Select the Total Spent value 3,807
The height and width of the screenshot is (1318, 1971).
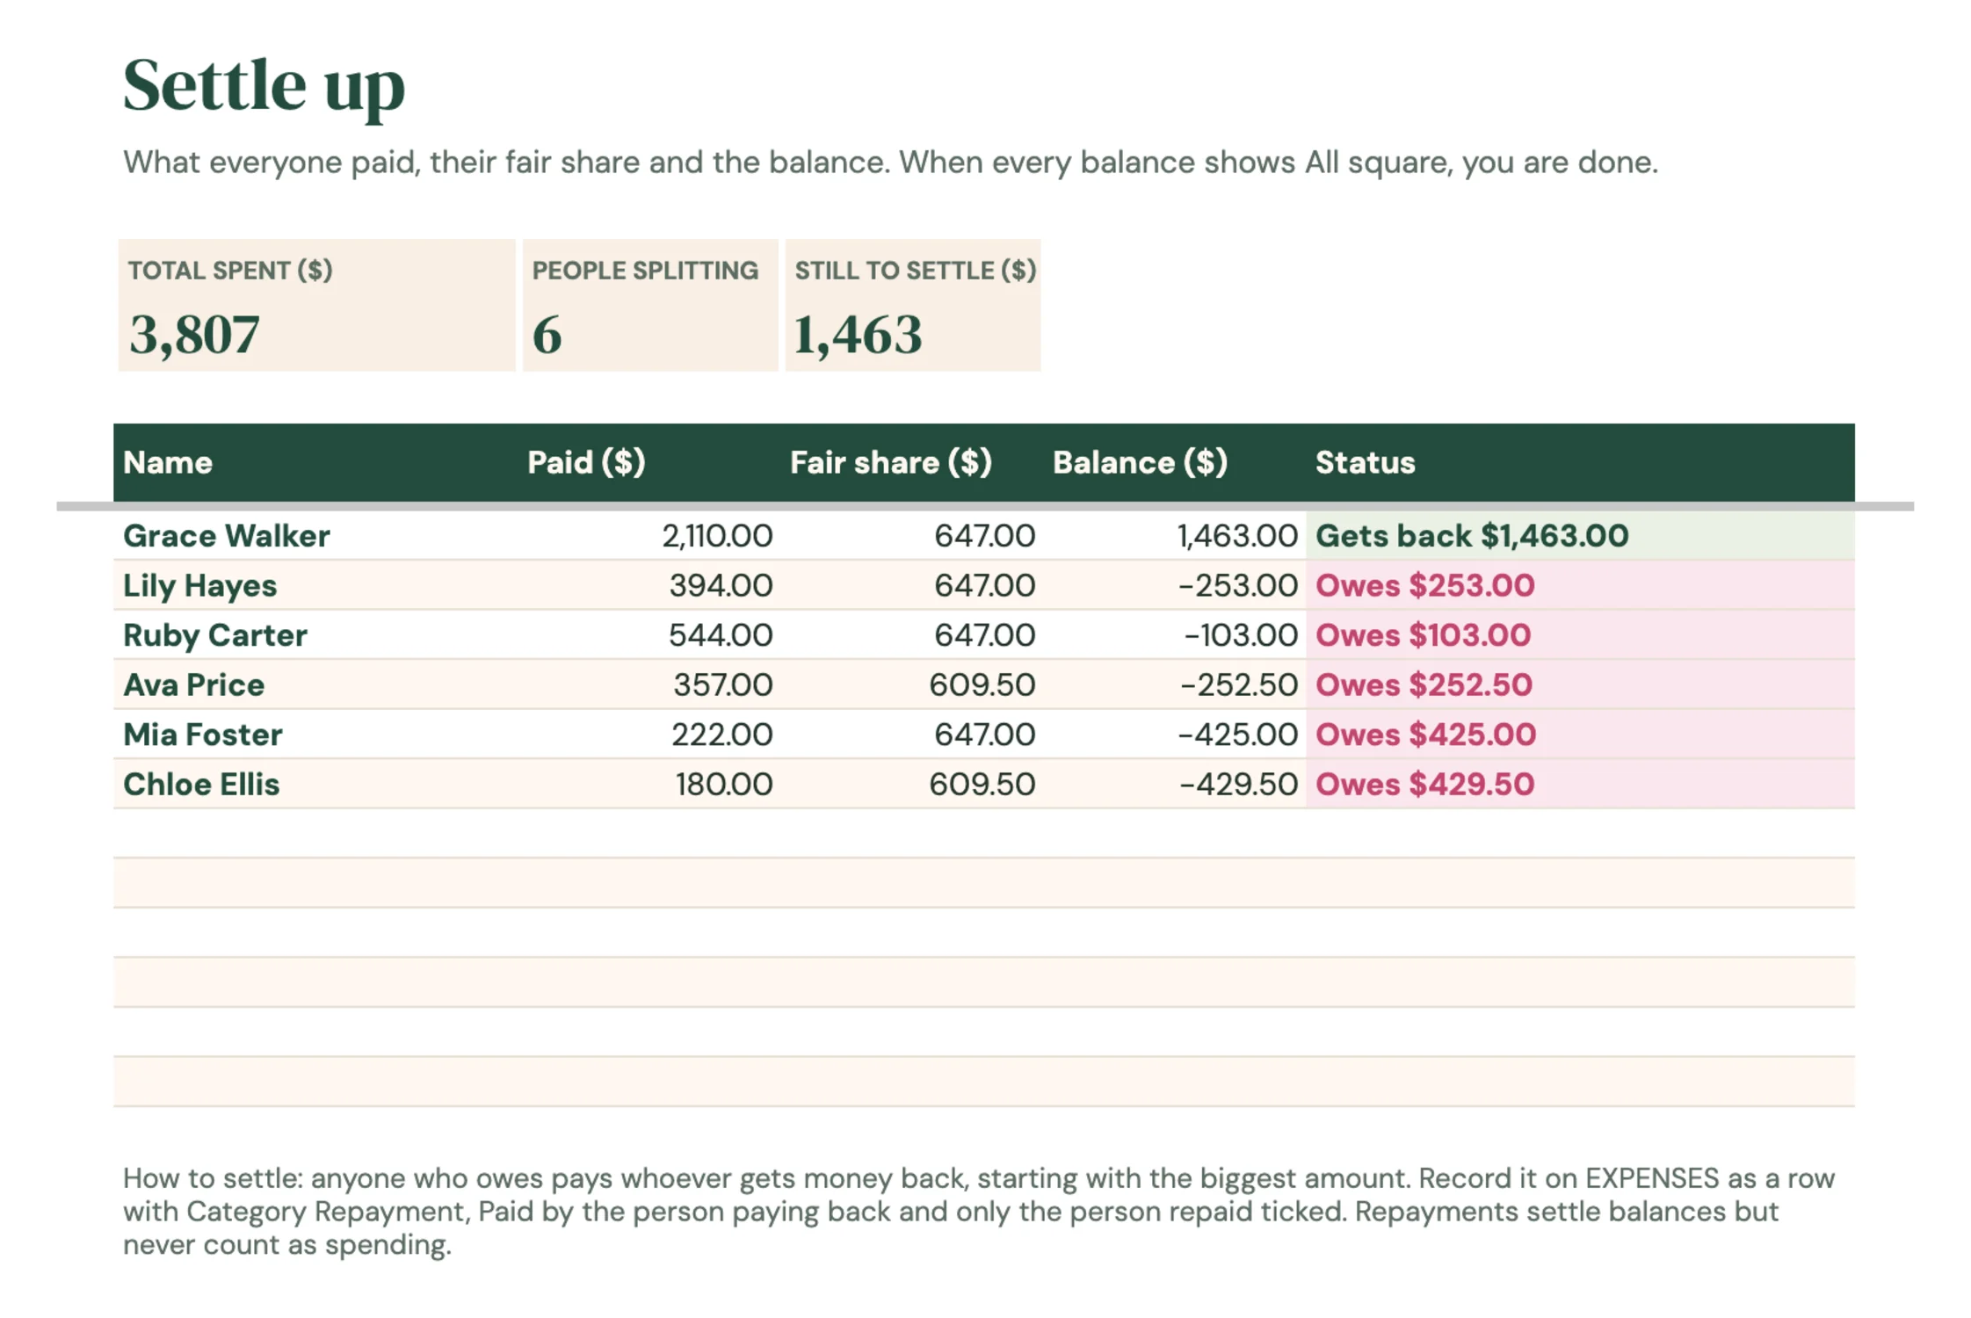pyautogui.click(x=194, y=335)
